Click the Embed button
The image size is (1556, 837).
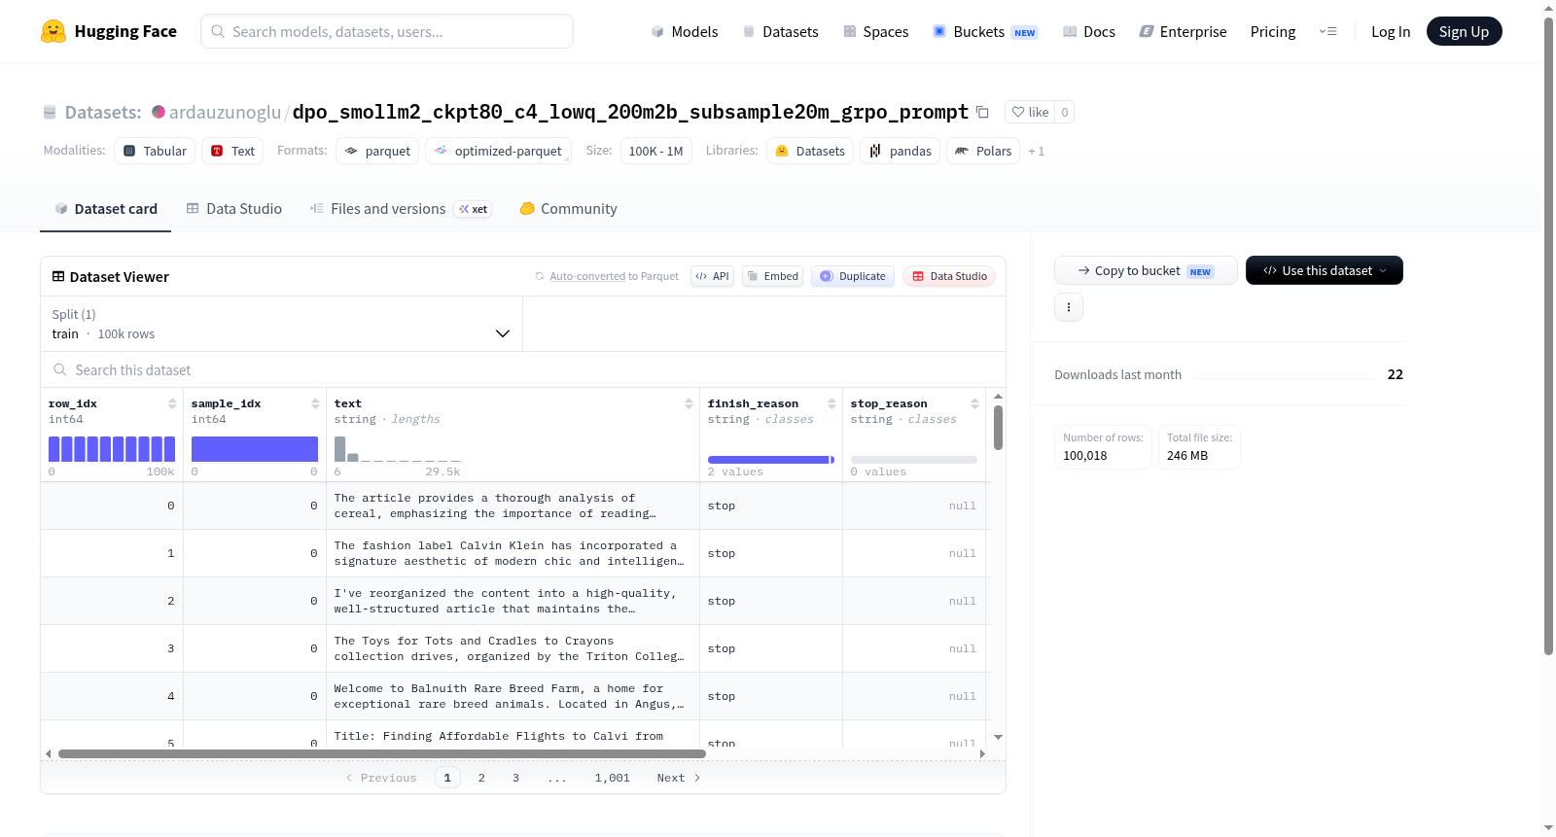coord(773,276)
